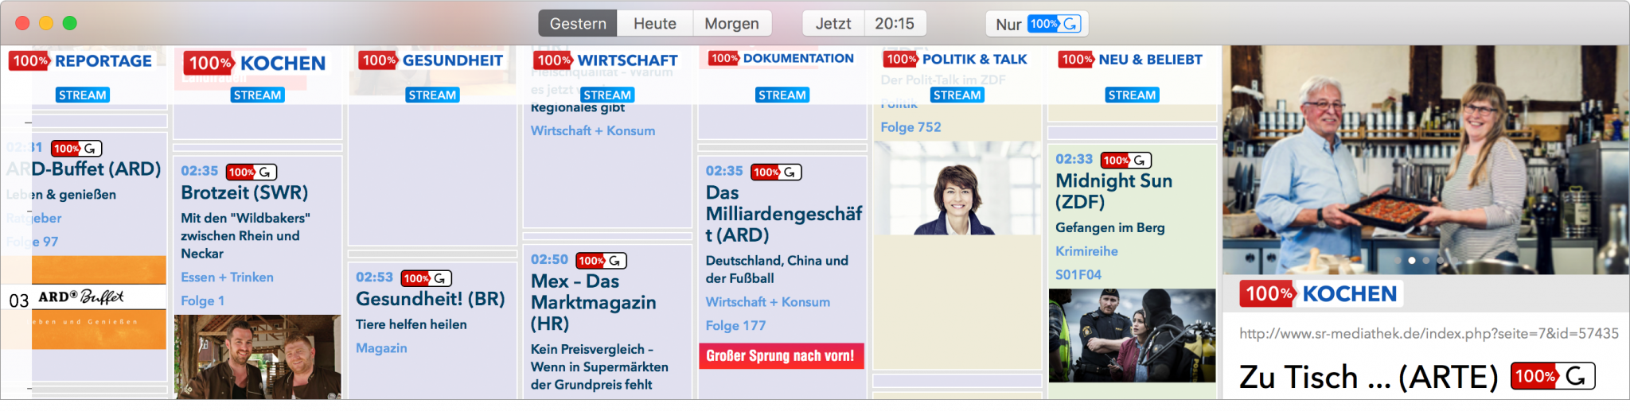The image size is (1630, 411).
Task: Click the sr-mediathek.de URL text
Action: [x=1429, y=333]
